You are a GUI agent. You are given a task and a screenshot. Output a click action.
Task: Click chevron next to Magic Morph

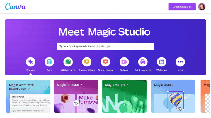tap(127, 85)
